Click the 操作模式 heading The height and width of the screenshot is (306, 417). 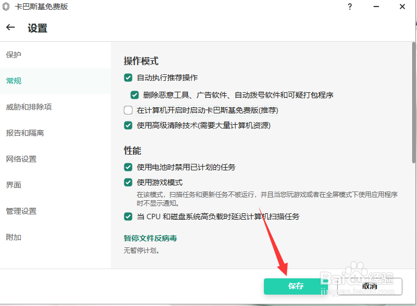coord(141,61)
